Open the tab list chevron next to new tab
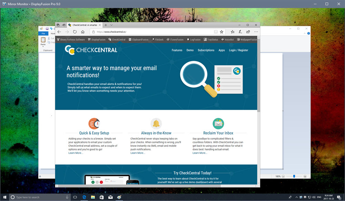 click(x=112, y=25)
